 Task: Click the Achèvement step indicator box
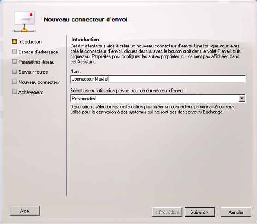(14, 92)
